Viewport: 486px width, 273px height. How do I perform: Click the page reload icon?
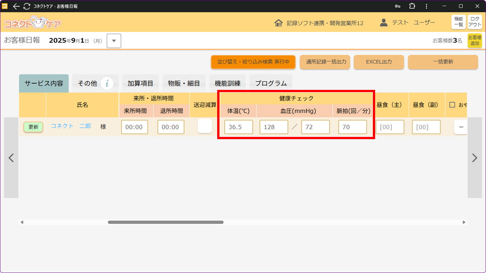pos(27,6)
